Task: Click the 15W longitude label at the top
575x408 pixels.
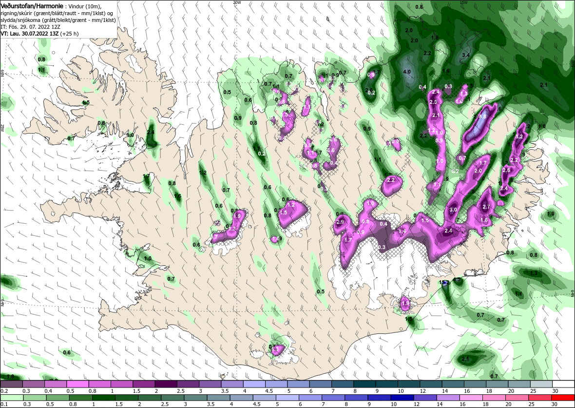Action: click(463, 2)
